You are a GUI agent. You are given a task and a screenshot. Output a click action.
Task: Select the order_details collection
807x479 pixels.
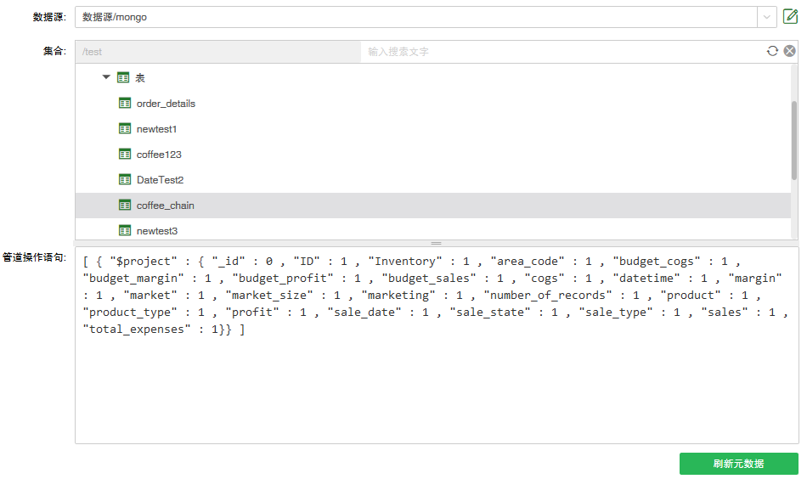tap(166, 104)
